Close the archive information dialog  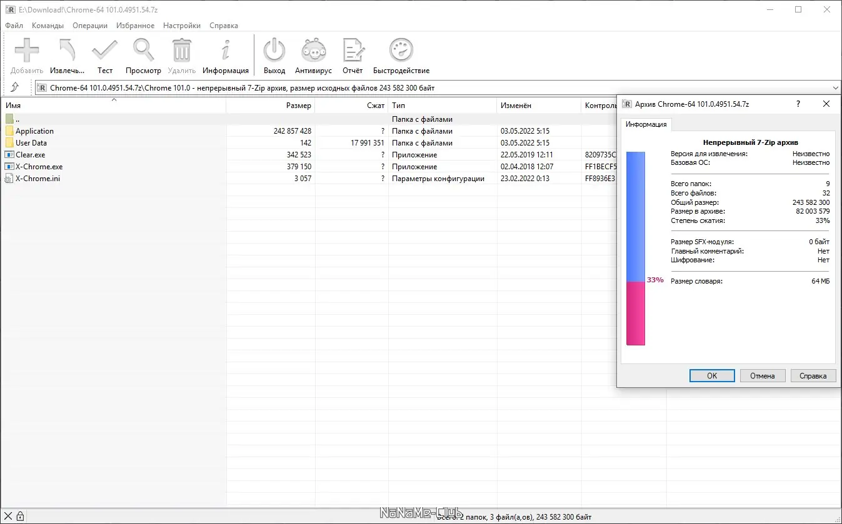(x=826, y=104)
